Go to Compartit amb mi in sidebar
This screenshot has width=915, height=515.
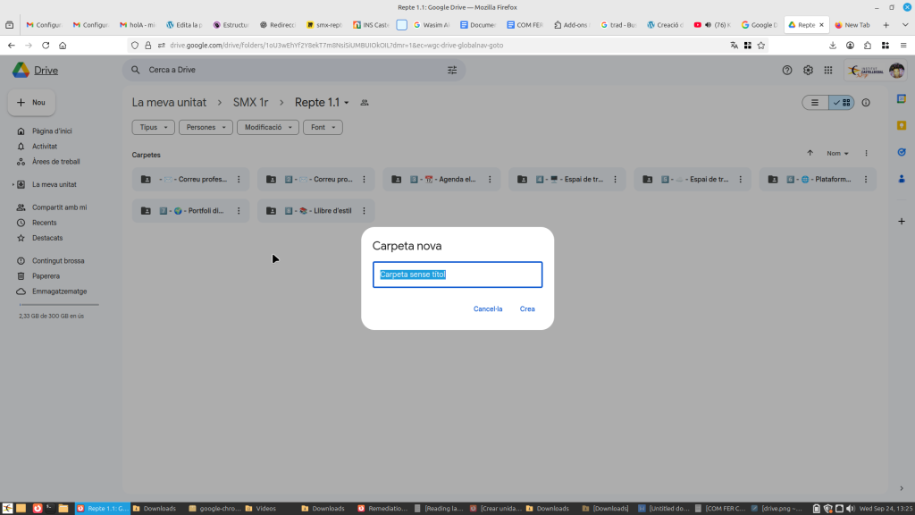[x=59, y=207]
